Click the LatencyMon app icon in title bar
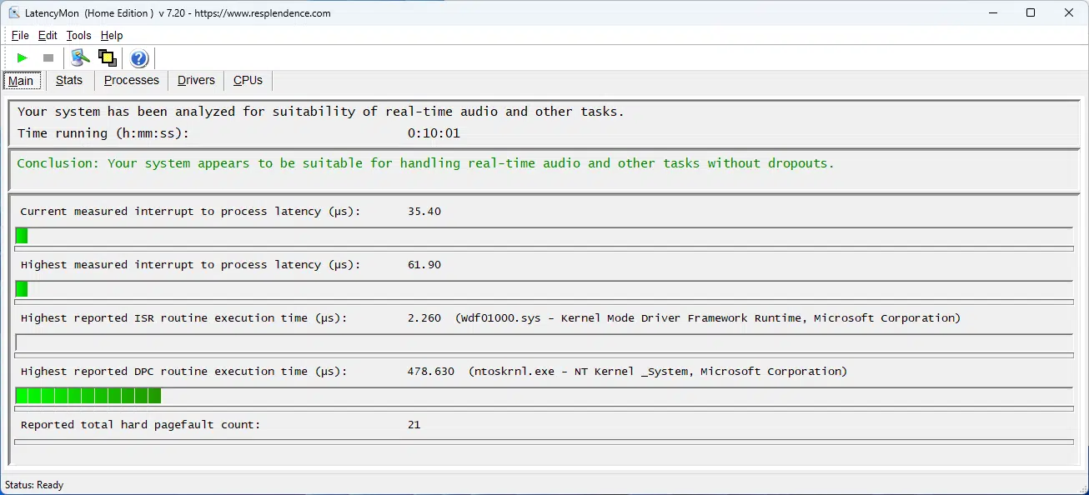This screenshot has height=495, width=1089. 14,12
